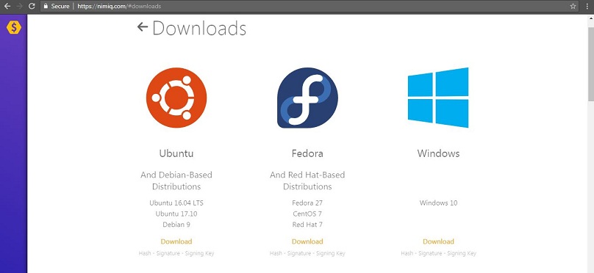594x273 pixels.
Task: Download the Windows installer
Action: point(438,241)
